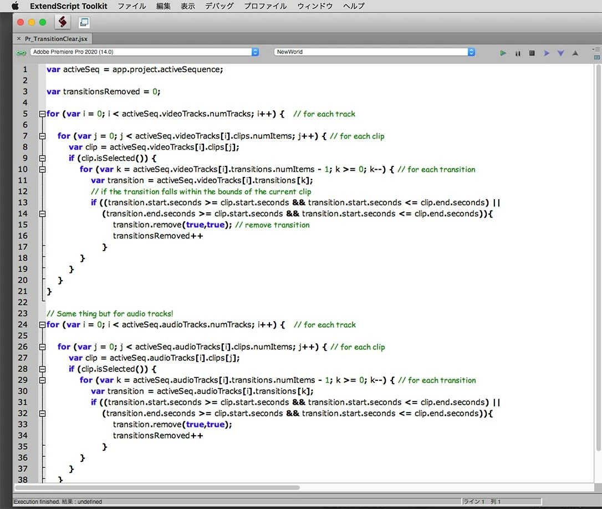Click the green zoom window button

coord(43,22)
